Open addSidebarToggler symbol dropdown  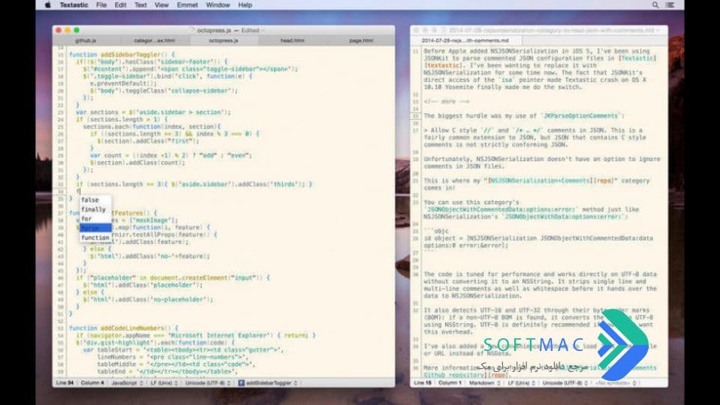tap(269, 382)
